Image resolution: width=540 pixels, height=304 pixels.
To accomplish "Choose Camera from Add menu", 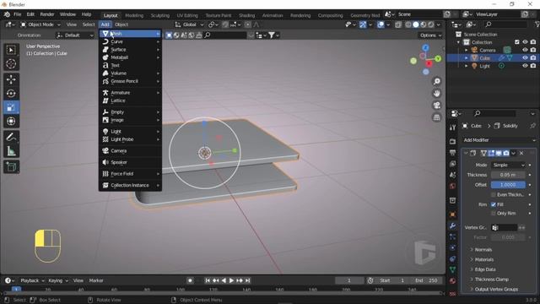I will [131, 151].
